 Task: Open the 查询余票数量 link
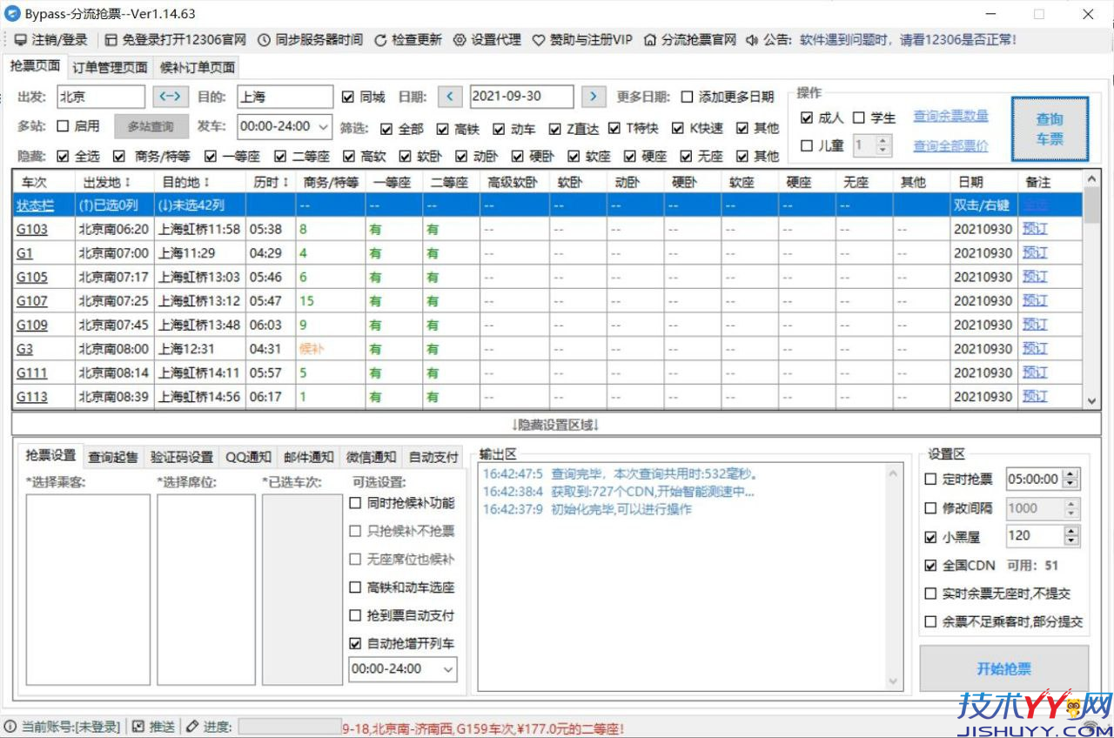click(x=951, y=117)
